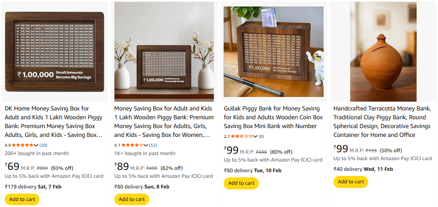
Task: Click the ₹99 price of Terracotta Money Bank
Action: coord(341,149)
